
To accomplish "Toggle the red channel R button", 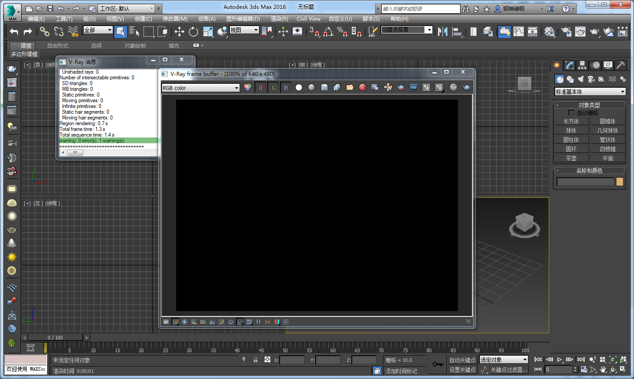I will (x=261, y=88).
